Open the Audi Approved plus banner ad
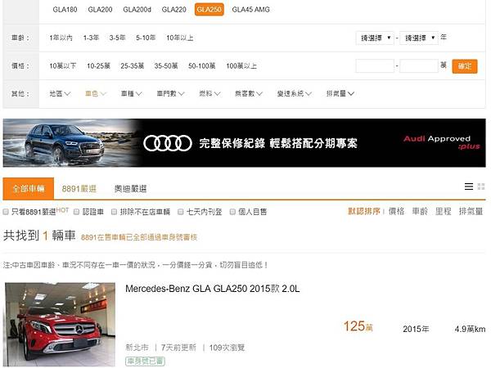The width and height of the screenshot is (491, 368). click(244, 143)
